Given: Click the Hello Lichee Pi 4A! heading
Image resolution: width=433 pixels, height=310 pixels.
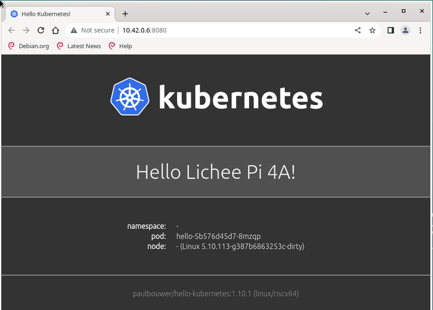Looking at the screenshot, I should click(215, 172).
